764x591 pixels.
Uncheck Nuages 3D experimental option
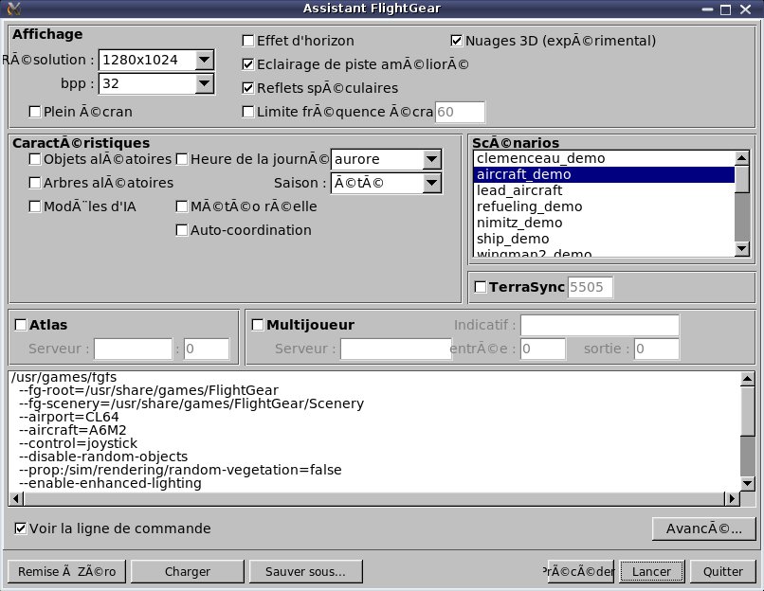(x=457, y=41)
